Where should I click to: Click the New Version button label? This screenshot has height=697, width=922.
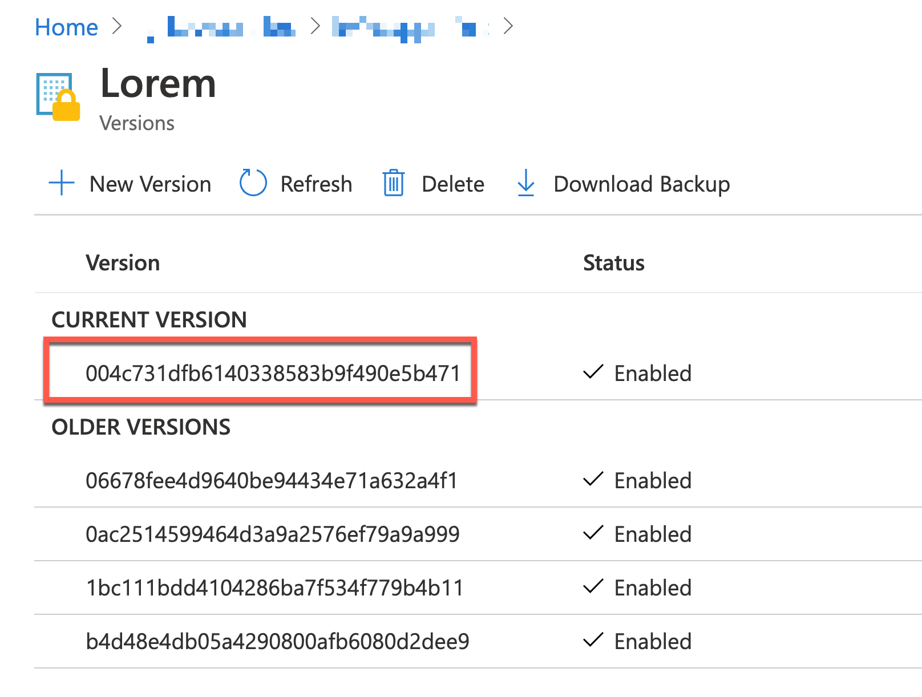click(x=149, y=184)
